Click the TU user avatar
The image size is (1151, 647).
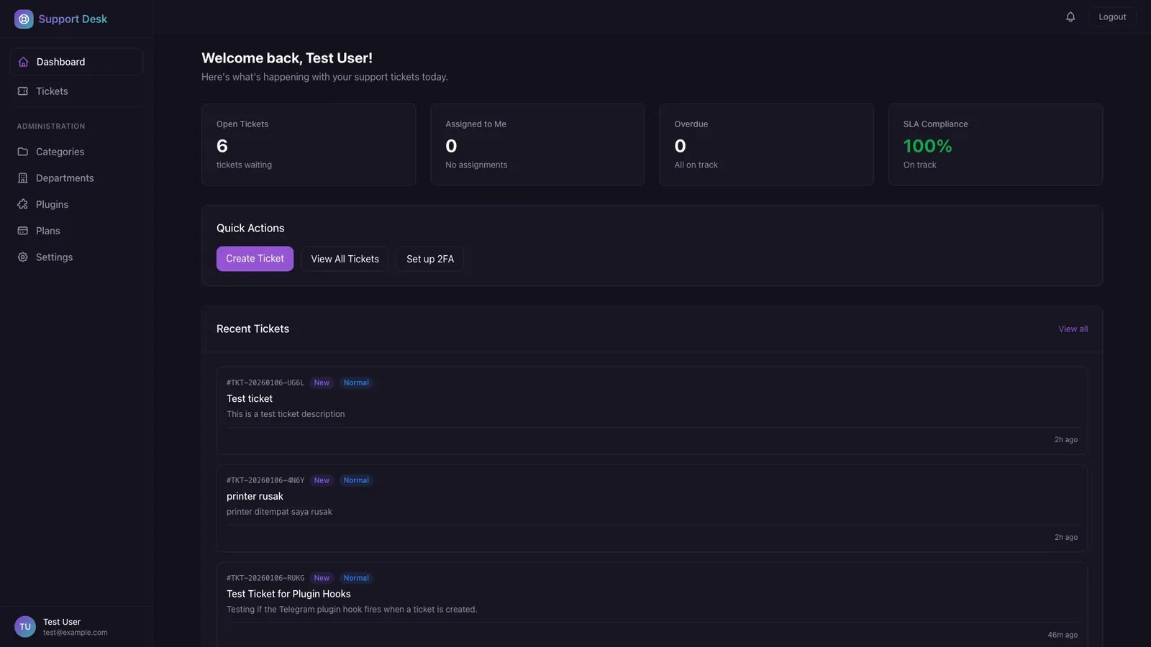pyautogui.click(x=25, y=627)
